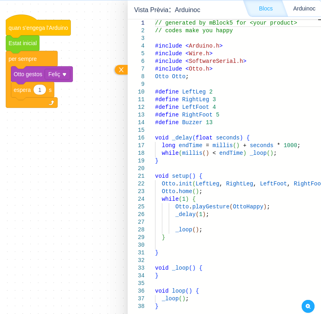Click the #include <Otto.h> line
321x314 pixels.
tap(184, 69)
